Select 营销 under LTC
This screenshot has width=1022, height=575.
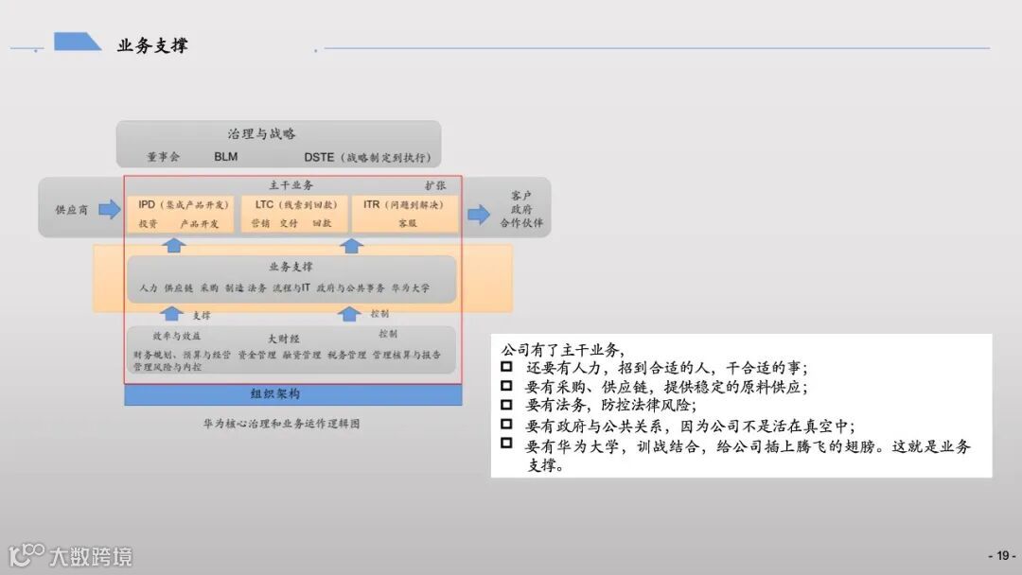260,222
